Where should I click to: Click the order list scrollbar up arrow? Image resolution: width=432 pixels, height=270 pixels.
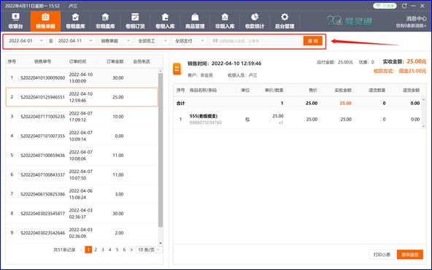coord(161,71)
